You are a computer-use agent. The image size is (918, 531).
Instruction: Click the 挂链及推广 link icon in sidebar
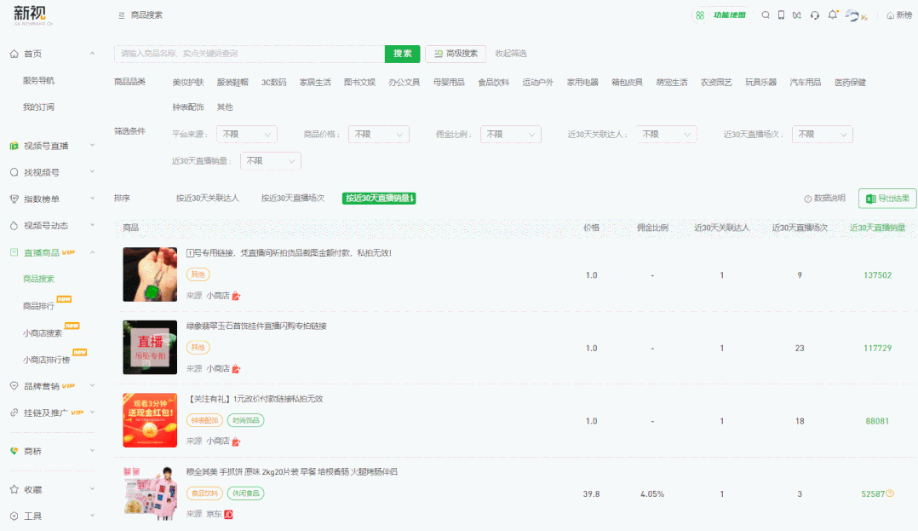click(x=14, y=413)
